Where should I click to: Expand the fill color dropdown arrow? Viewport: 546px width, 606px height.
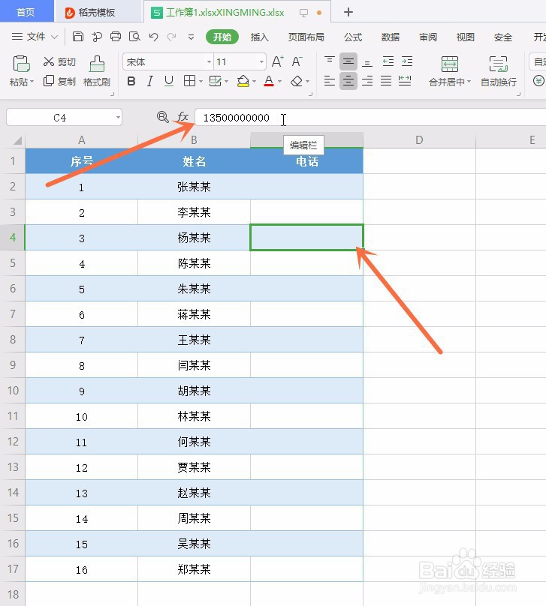[x=254, y=82]
